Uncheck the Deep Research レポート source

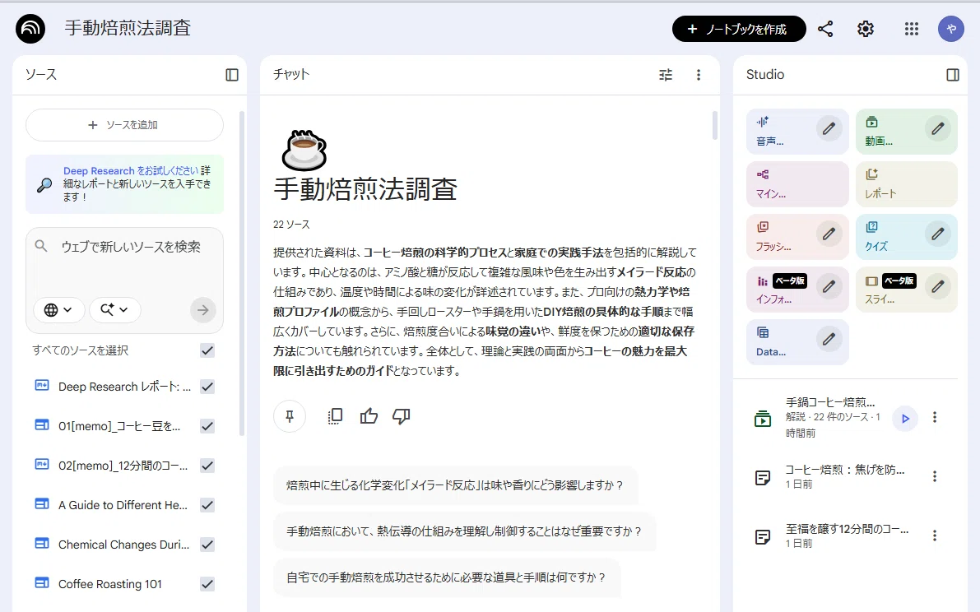tap(207, 387)
